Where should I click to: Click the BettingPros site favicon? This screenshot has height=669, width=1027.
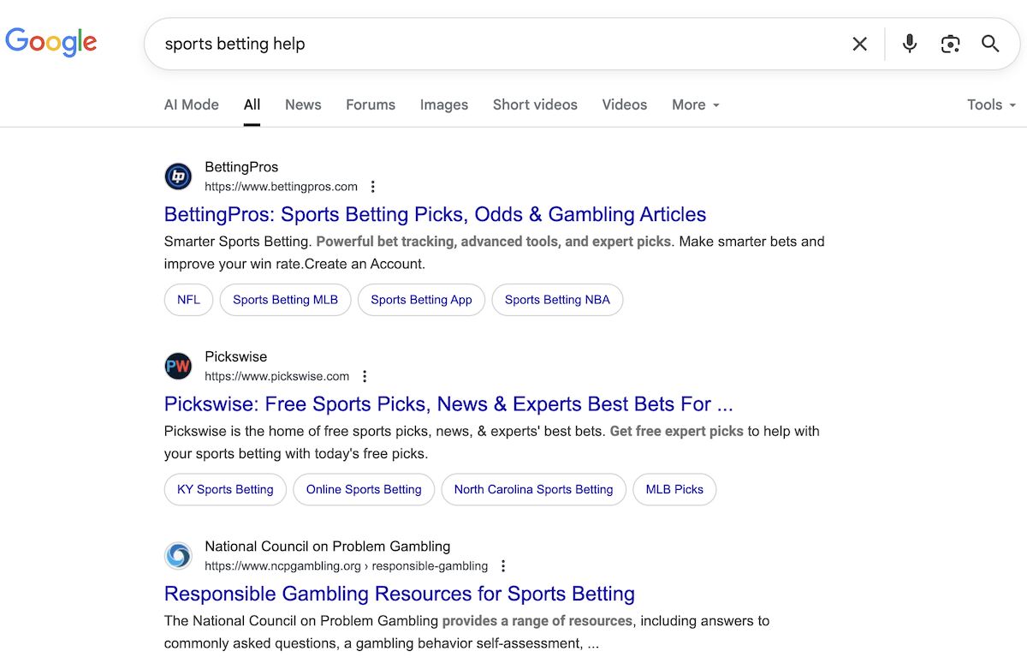tap(178, 176)
